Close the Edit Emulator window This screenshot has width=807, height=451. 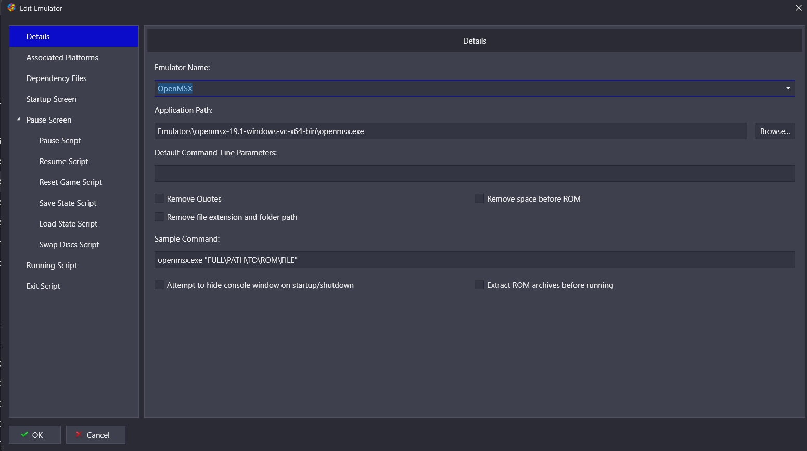point(798,8)
